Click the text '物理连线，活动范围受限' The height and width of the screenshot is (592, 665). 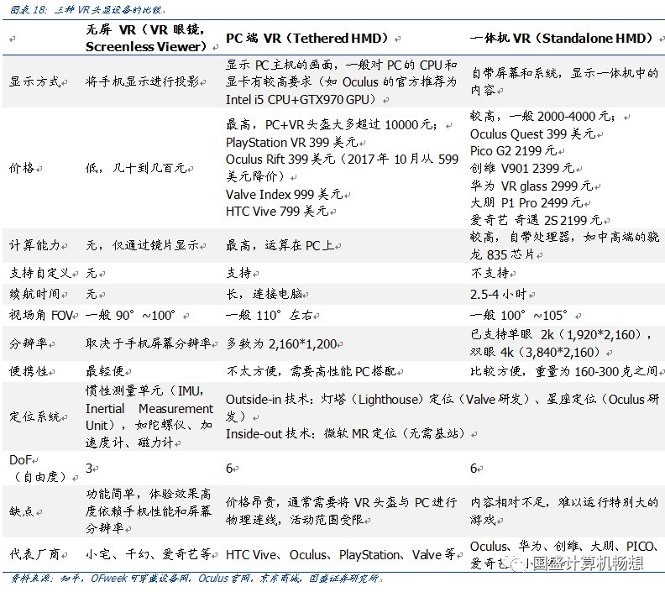pos(295,520)
